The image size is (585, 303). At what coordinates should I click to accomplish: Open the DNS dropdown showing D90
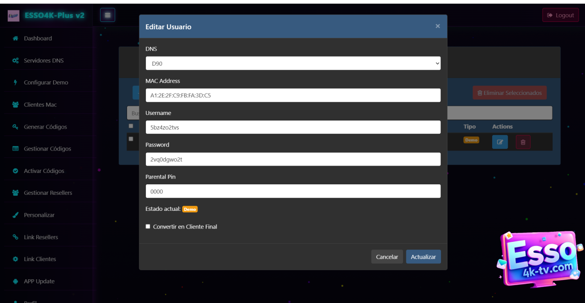pyautogui.click(x=293, y=63)
